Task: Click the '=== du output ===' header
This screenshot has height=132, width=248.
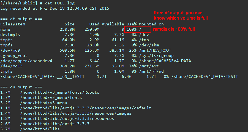Action: point(21,87)
